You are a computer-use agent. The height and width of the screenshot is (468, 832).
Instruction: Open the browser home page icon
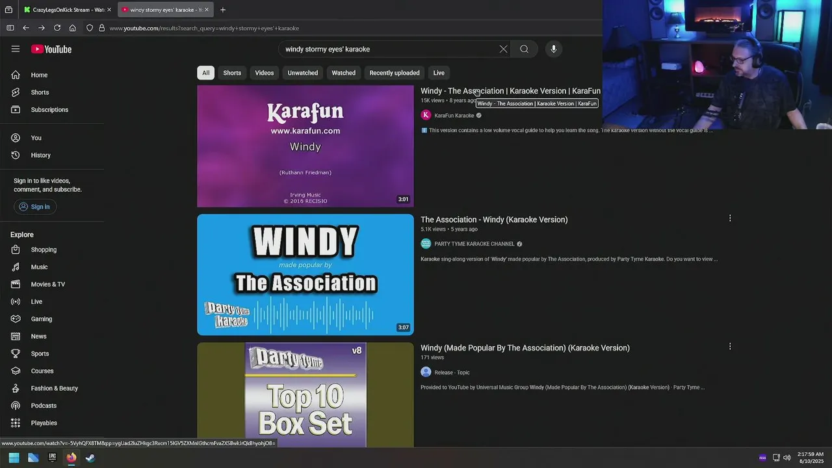(73, 28)
